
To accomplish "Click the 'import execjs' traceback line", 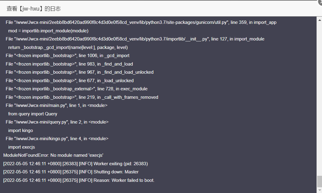I will (x=22, y=147).
